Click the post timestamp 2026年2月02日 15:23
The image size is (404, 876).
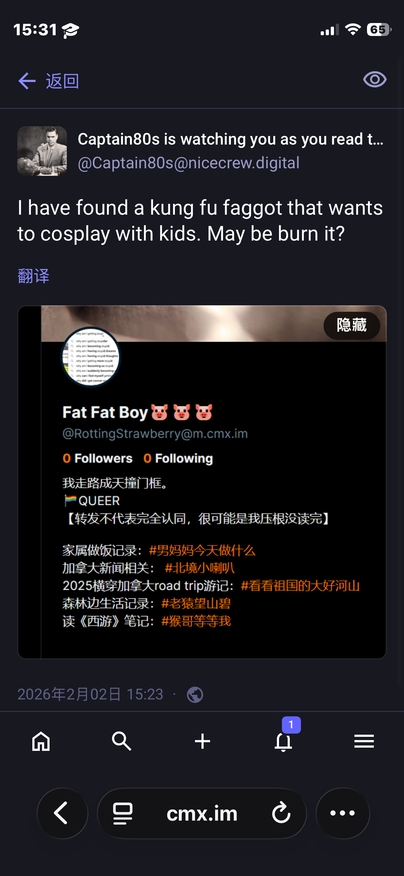[90, 694]
